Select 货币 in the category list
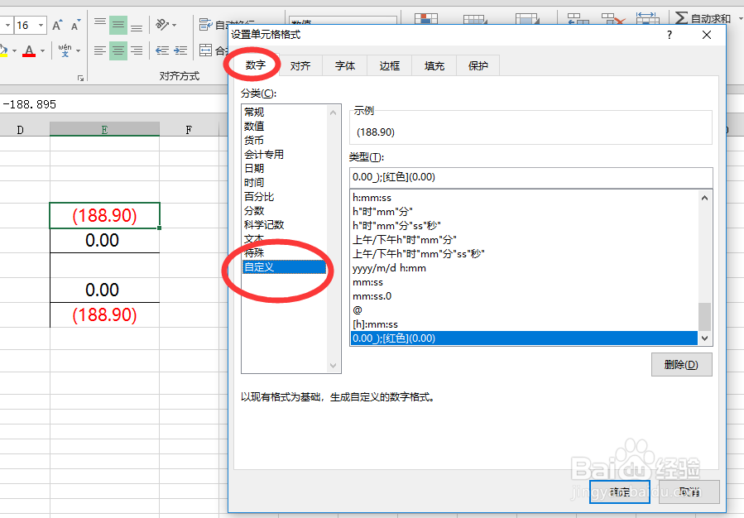744x518 pixels. [x=254, y=141]
